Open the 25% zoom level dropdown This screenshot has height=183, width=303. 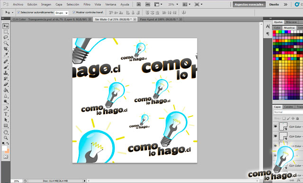173,4
